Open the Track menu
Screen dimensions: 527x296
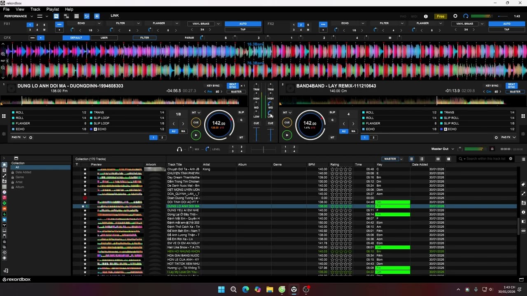coord(35,9)
